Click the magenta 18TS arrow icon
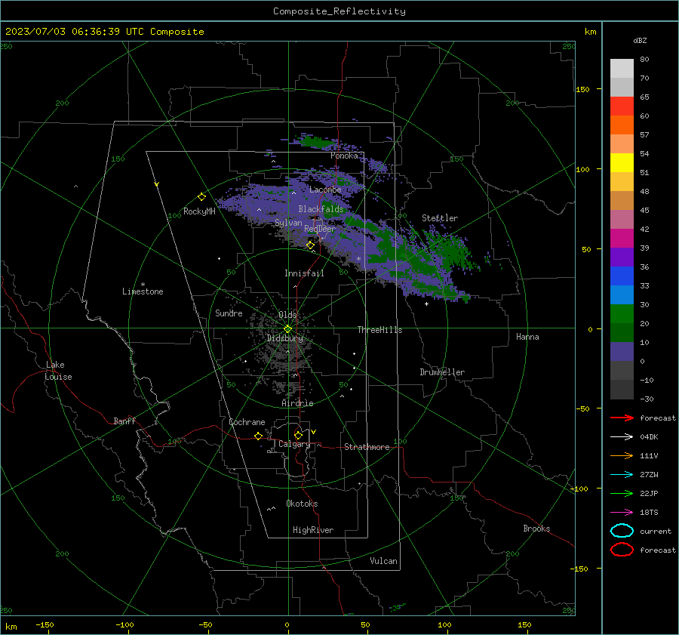679x635 pixels. (x=622, y=513)
